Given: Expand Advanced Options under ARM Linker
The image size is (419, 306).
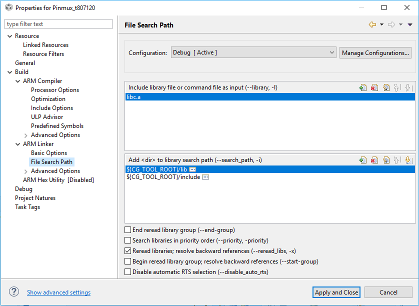Looking at the screenshot, I should click(26, 171).
